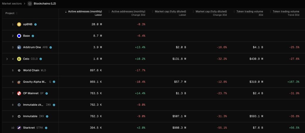Image resolution: width=305 pixels, height=133 pixels.
Task: Sort by Active addresses (monthly) Latest column
Action: tap(85, 12)
